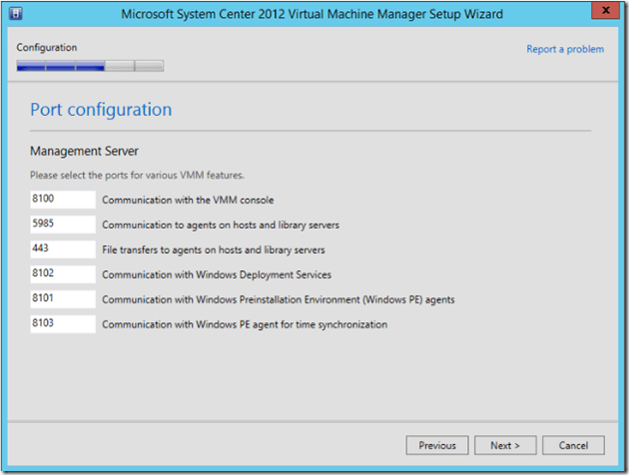Click the Port configuration heading
Image resolution: width=629 pixels, height=475 pixels.
(101, 110)
